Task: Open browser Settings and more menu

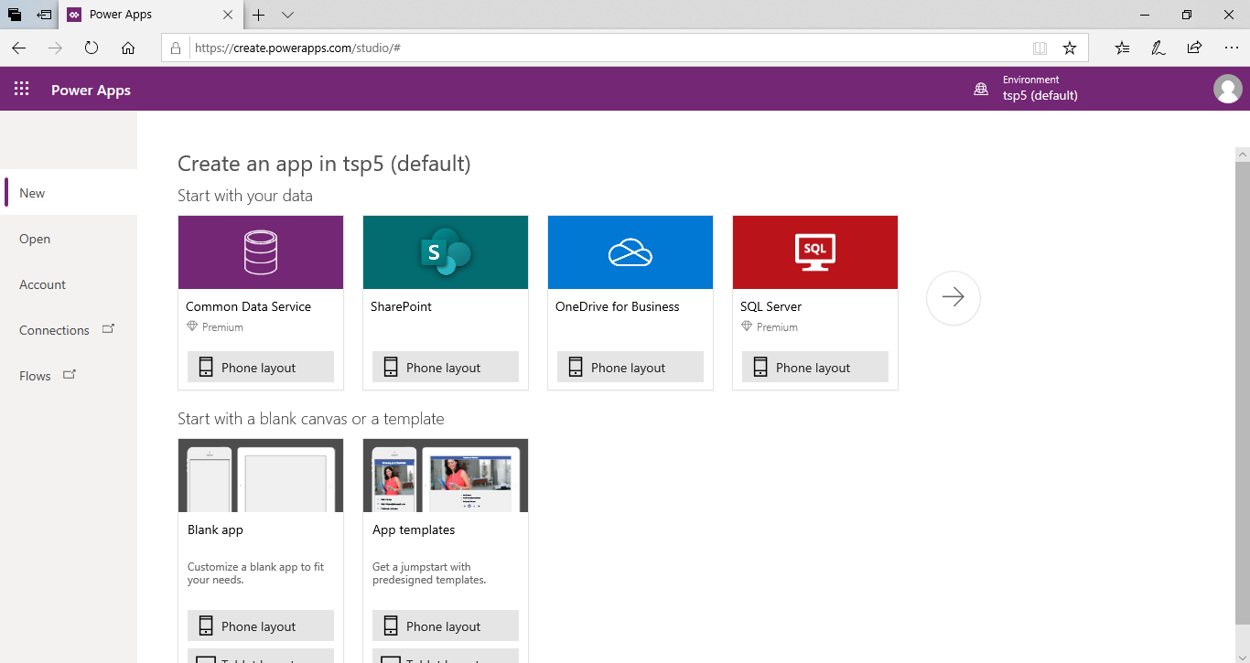Action: [x=1231, y=48]
